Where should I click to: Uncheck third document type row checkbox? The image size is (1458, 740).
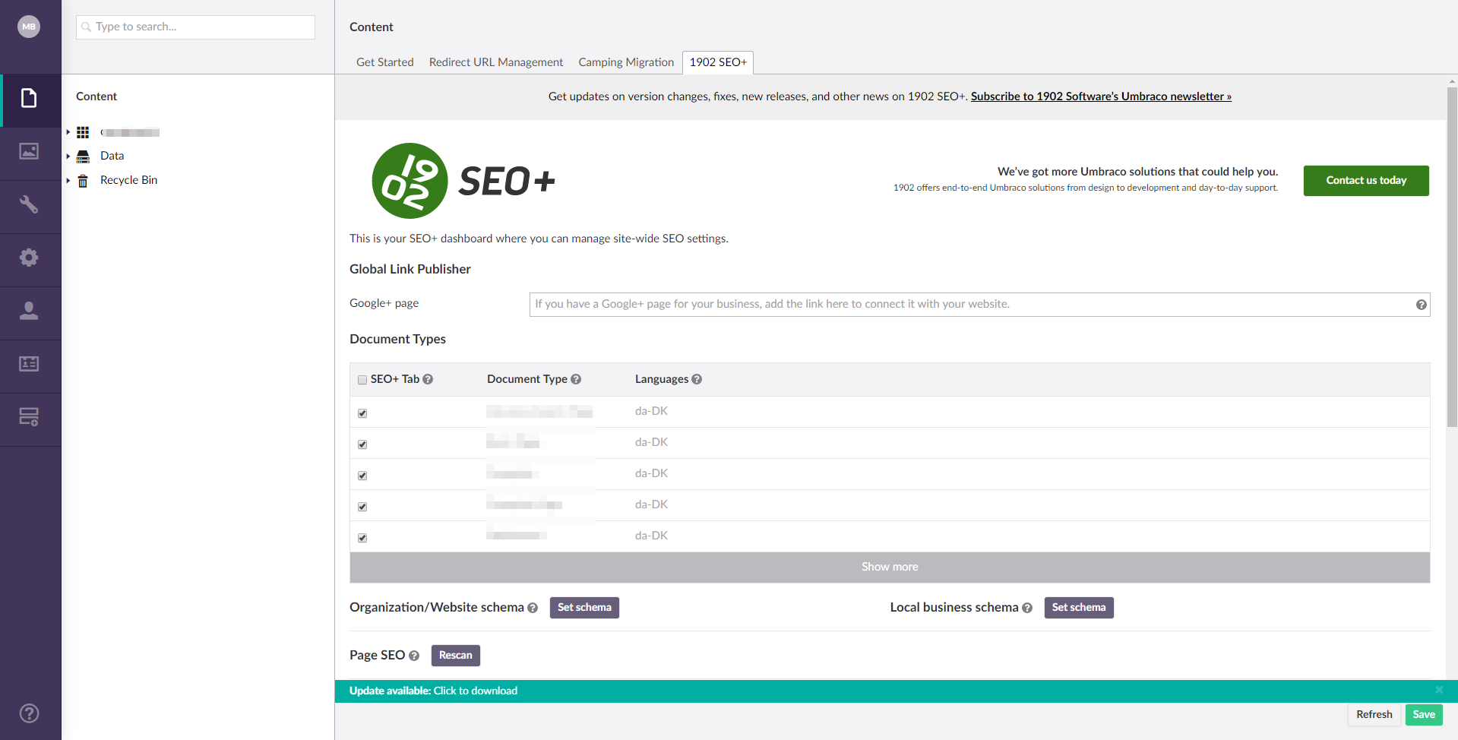tap(362, 476)
